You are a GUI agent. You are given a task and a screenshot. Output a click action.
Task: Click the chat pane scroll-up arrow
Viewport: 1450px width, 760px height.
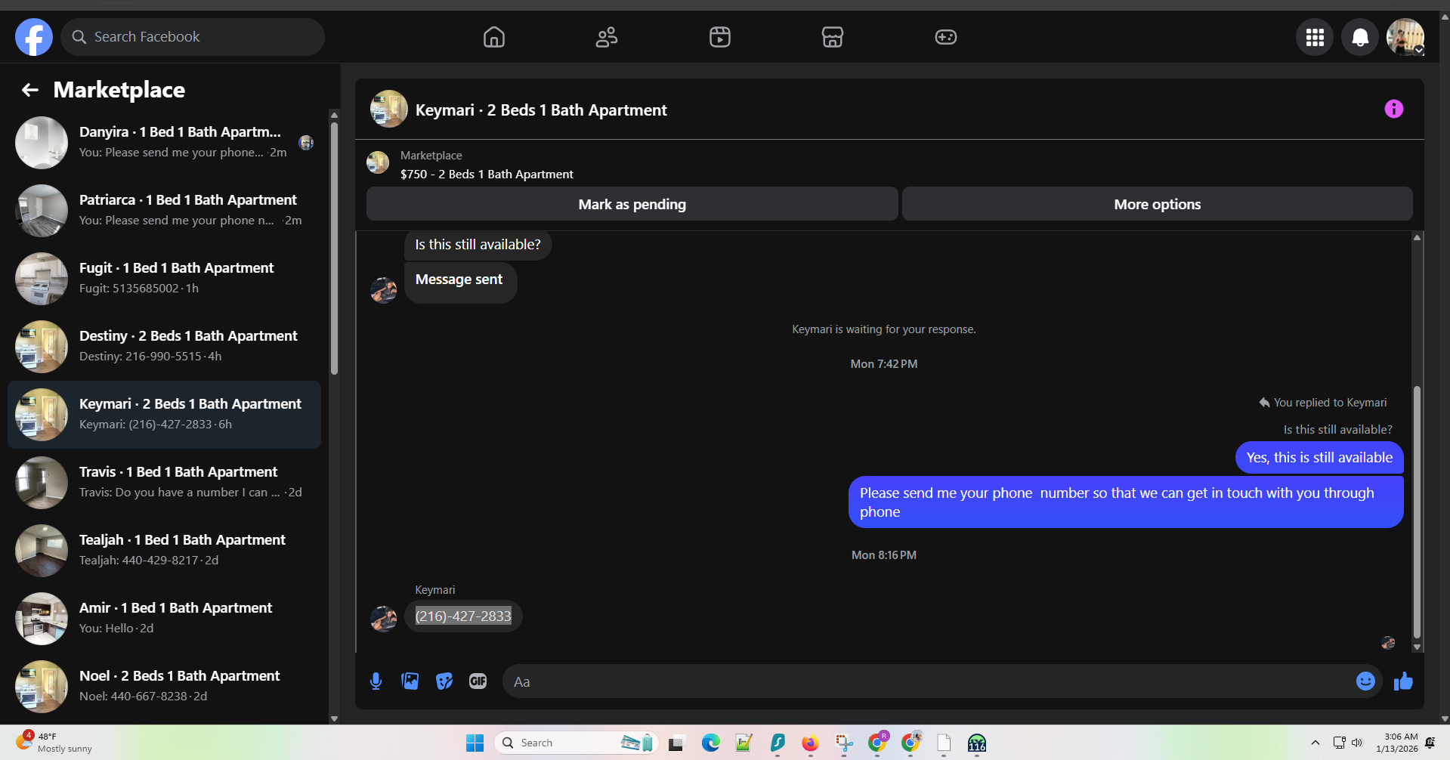[x=1418, y=237]
